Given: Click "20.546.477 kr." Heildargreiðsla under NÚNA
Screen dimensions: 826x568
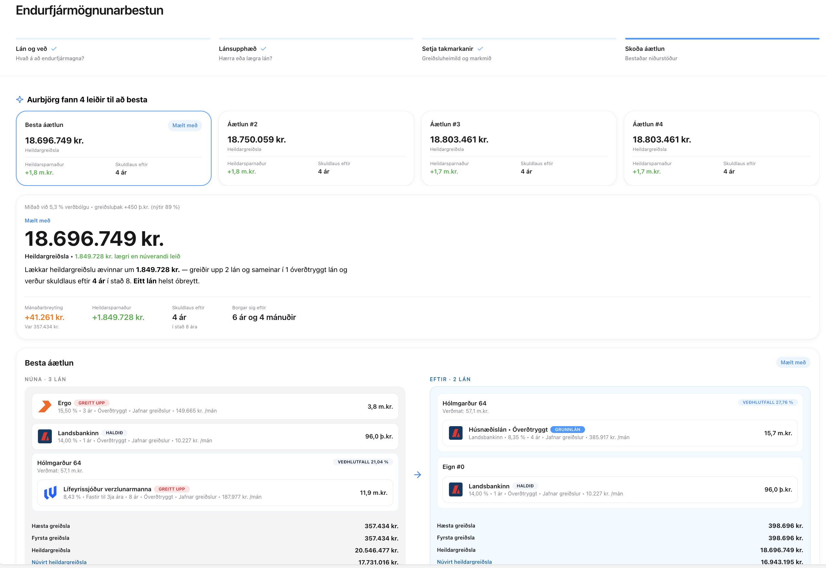Looking at the screenshot, I should 376,550.
